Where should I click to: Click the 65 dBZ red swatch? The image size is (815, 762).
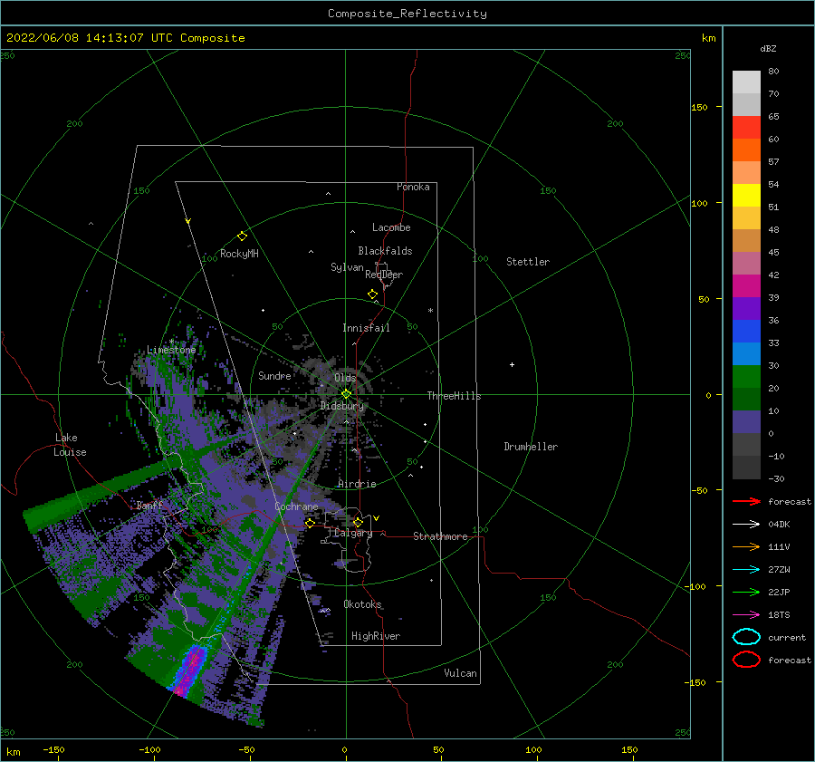tap(746, 128)
